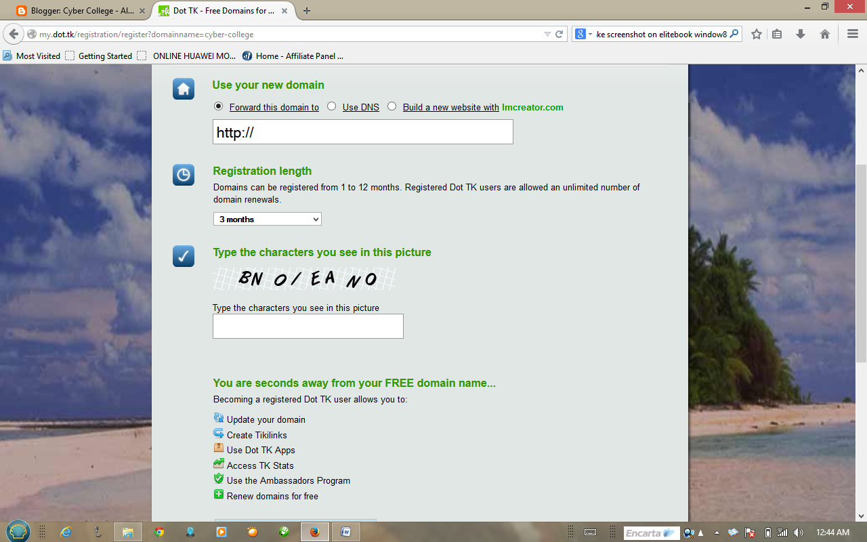Viewport: 867px width, 542px height.
Task: Open the Getting Started bookmark
Action: pyautogui.click(x=99, y=56)
